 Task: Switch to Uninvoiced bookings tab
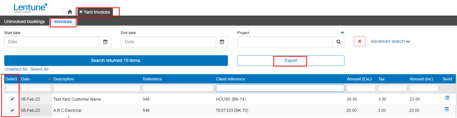coord(25,22)
